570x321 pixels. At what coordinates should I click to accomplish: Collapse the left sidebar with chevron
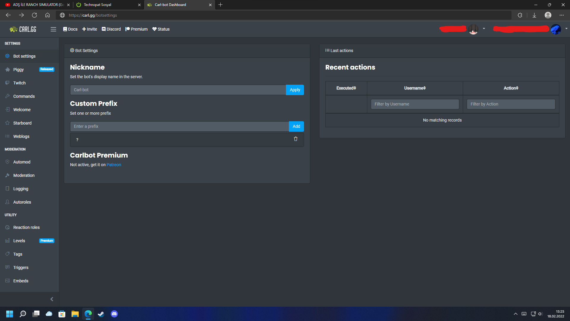(52, 299)
